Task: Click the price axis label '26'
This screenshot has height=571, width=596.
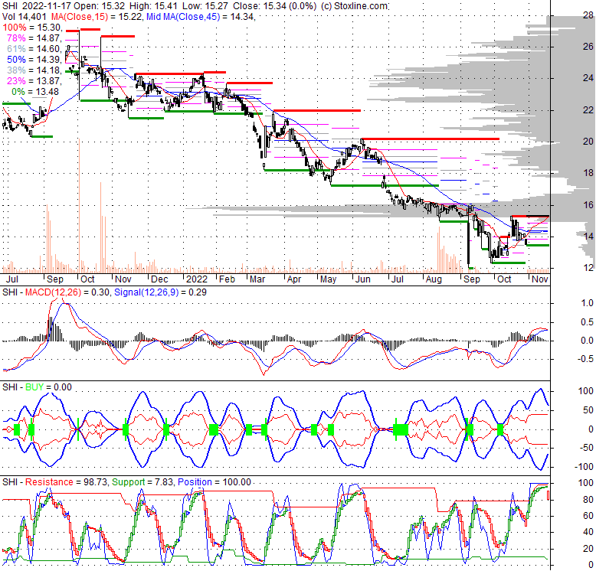Action: pos(588,47)
